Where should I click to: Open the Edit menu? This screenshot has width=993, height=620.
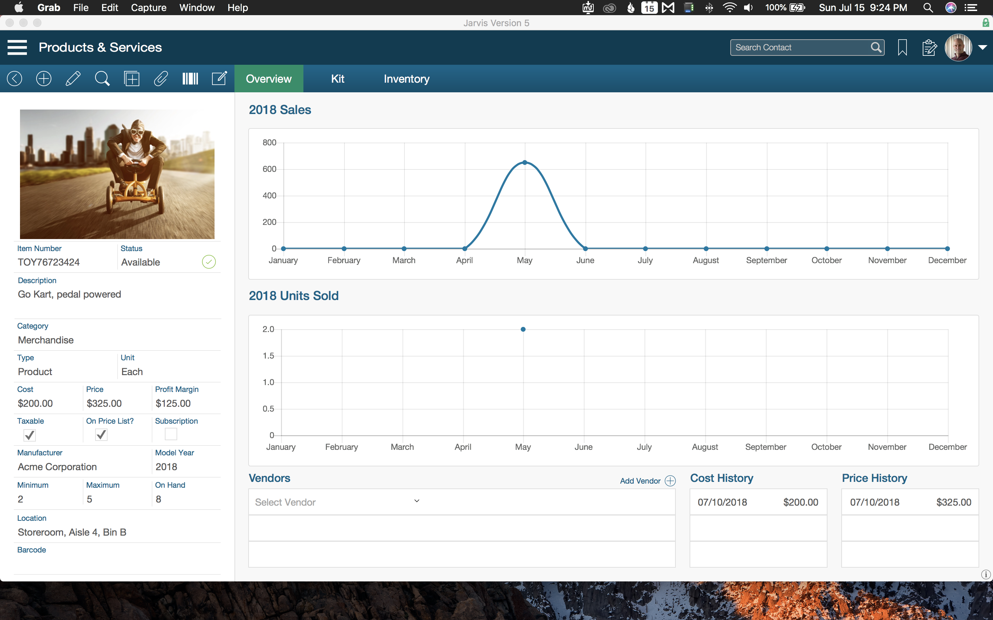[x=110, y=7]
